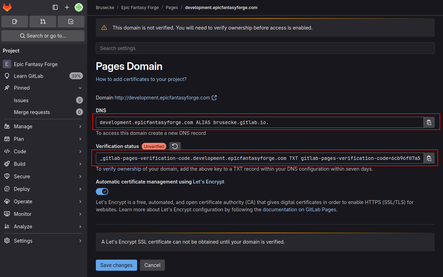
Task: Disable automatic Let's Encrypt certificate toggle
Action: pyautogui.click(x=102, y=192)
